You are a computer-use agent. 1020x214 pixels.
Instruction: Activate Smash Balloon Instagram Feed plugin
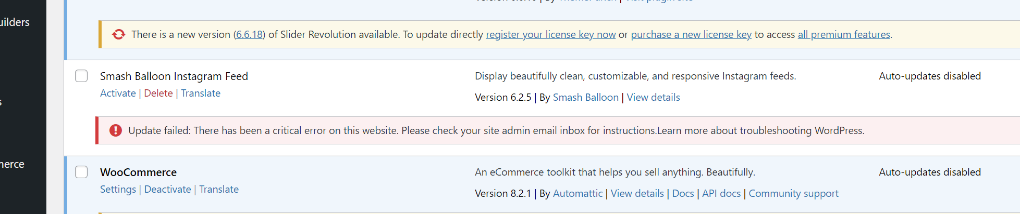pyautogui.click(x=118, y=93)
